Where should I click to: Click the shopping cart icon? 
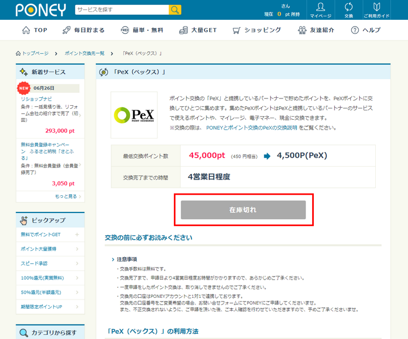236,30
